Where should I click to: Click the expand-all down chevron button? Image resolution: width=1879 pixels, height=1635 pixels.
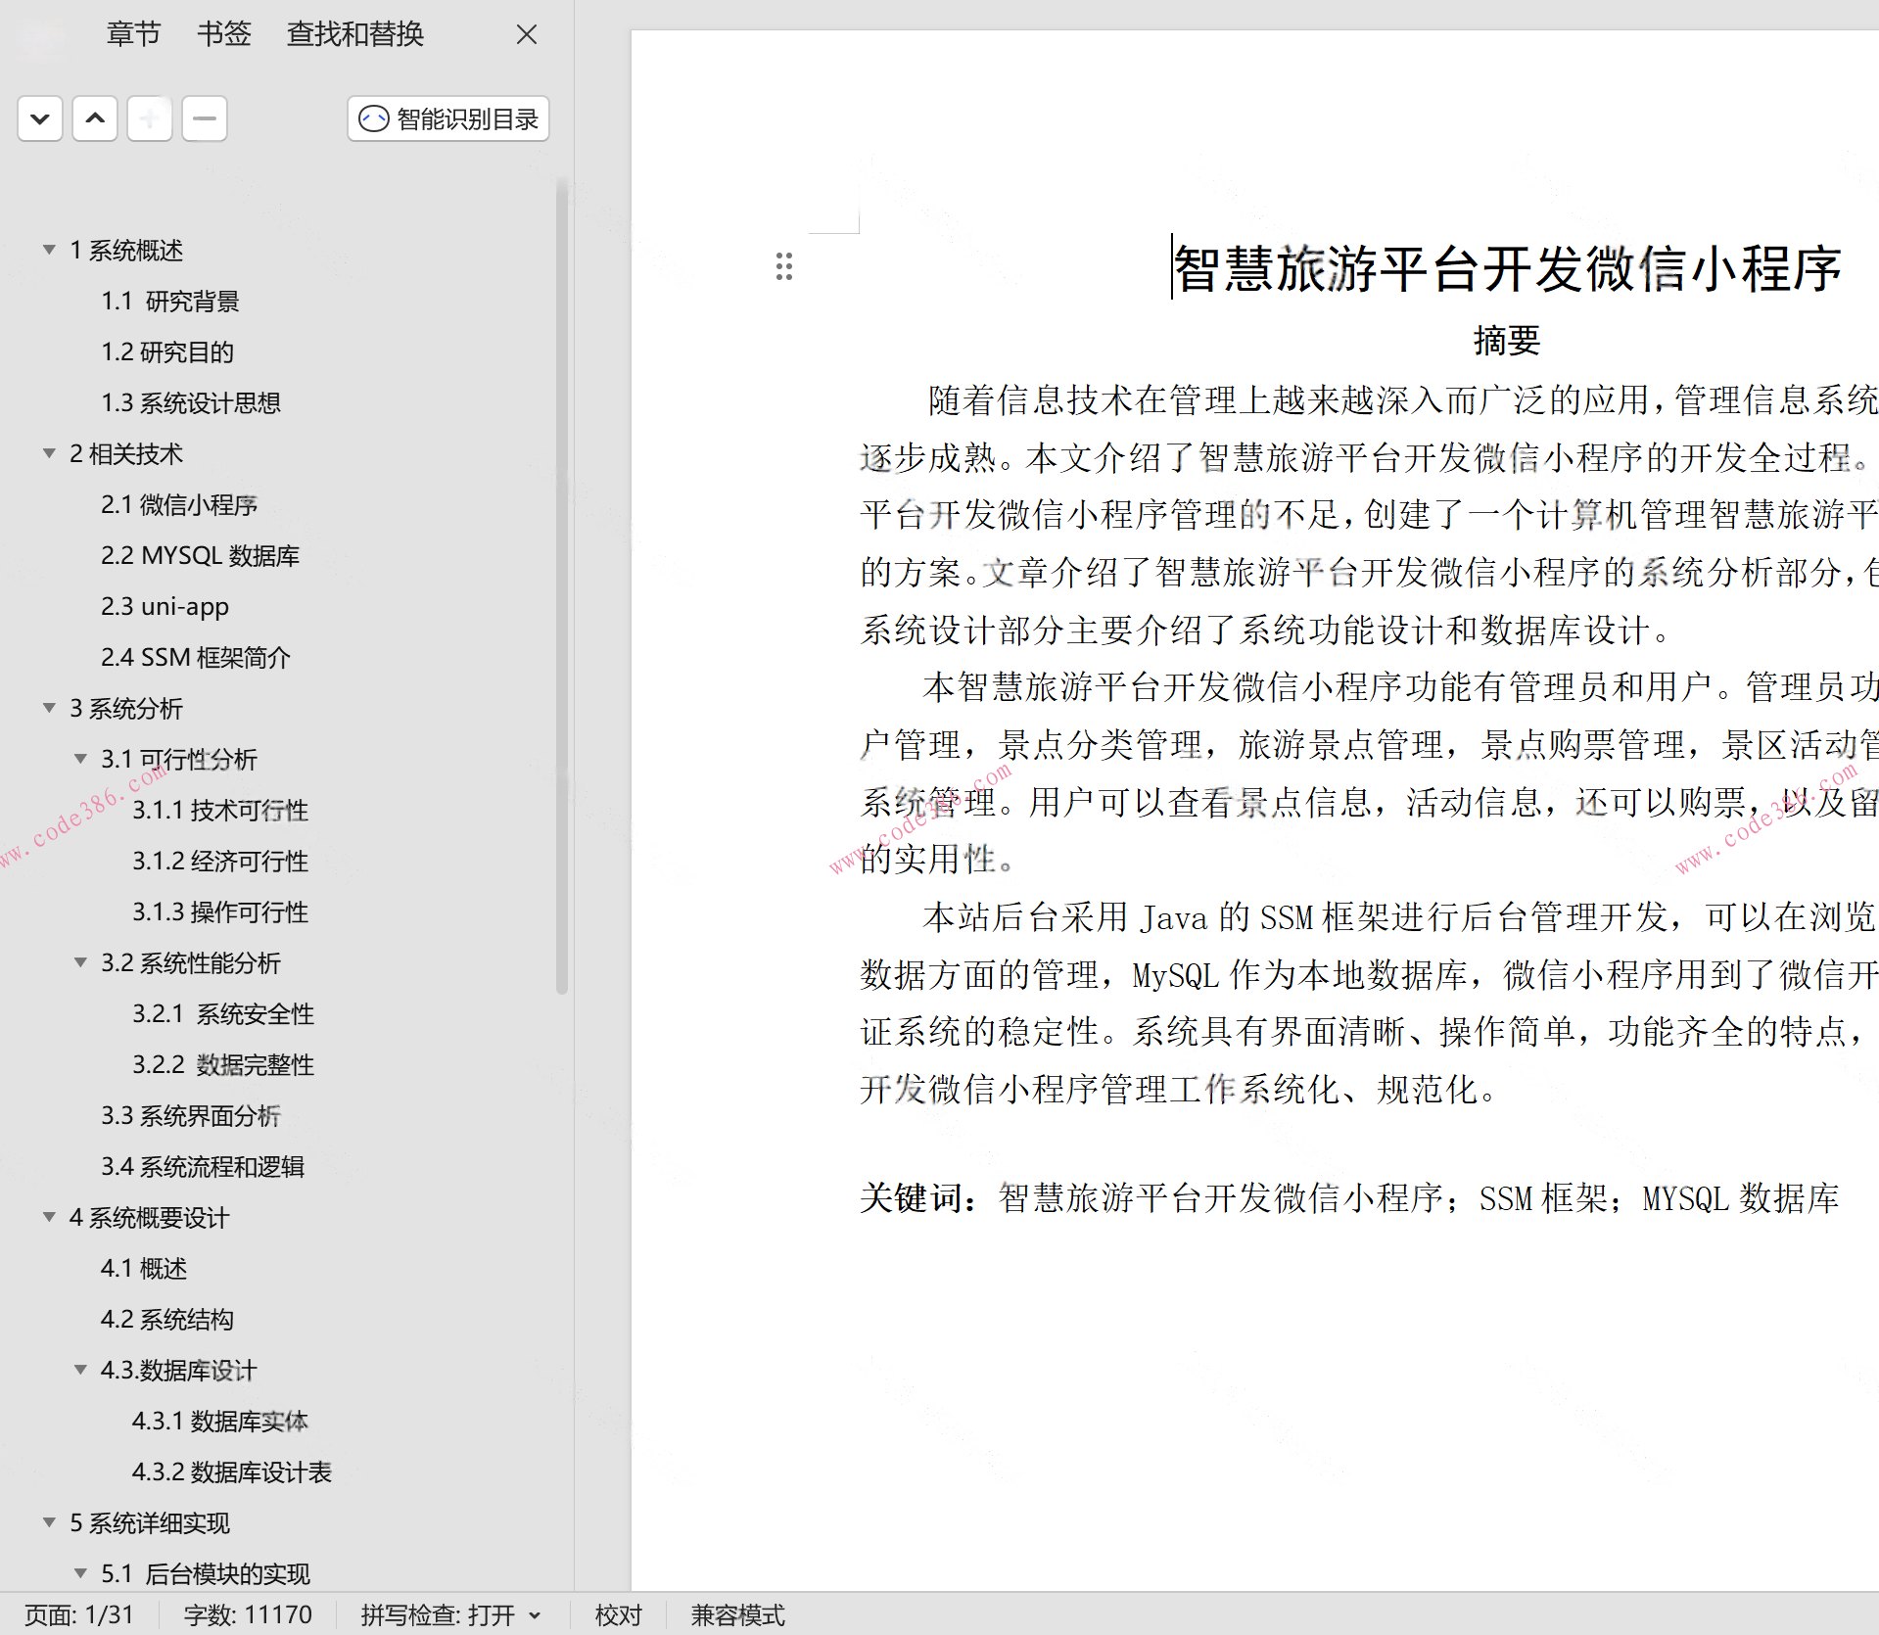tap(40, 119)
